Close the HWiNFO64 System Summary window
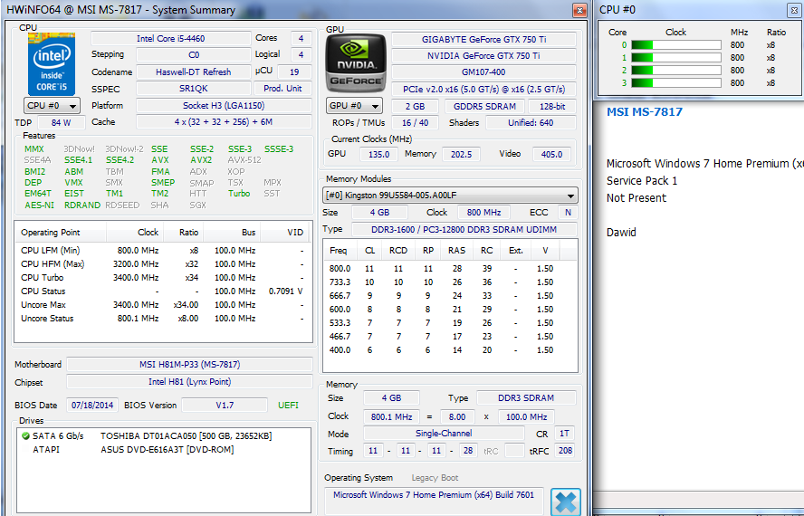Screen dimensions: 804x516 (x=579, y=10)
